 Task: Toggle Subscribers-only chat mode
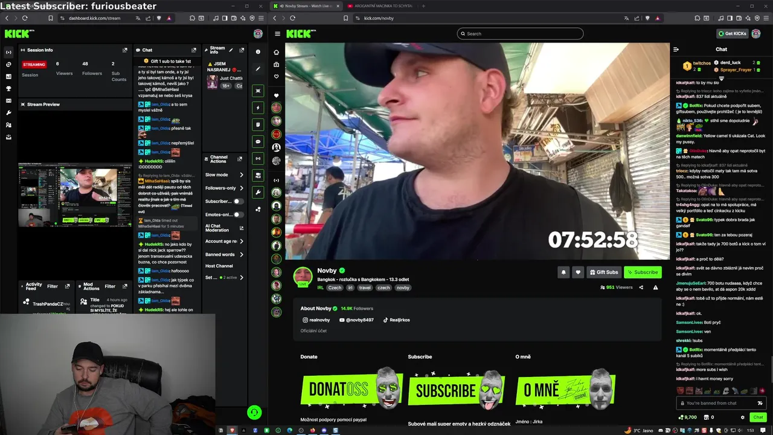pos(238,201)
